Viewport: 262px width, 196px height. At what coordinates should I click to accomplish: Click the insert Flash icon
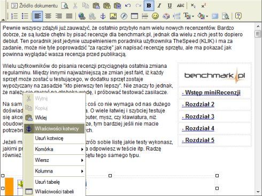124,16
